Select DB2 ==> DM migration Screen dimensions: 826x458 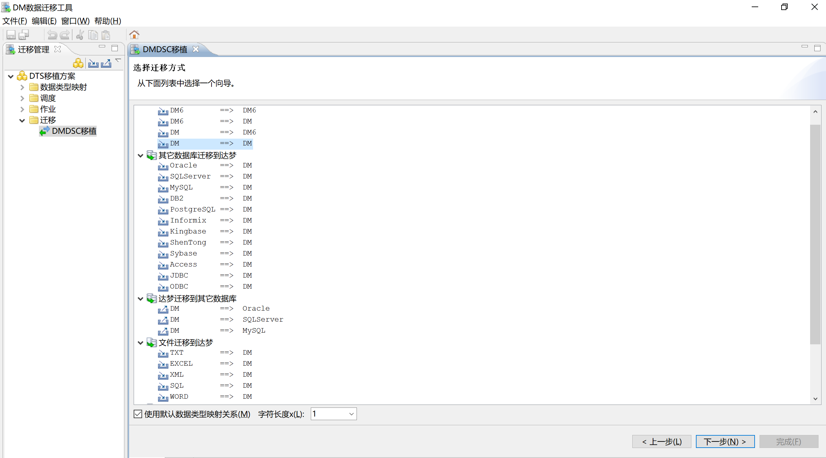205,199
